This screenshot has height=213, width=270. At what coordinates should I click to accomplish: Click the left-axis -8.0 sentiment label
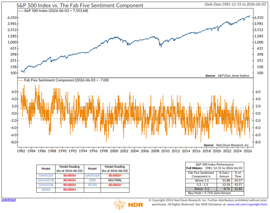click(x=13, y=142)
